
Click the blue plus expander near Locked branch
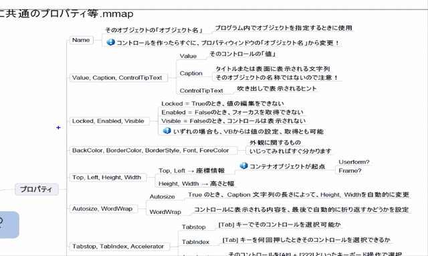tap(58, 127)
